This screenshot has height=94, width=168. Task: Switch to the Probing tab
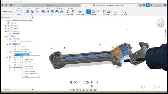tap(48, 8)
